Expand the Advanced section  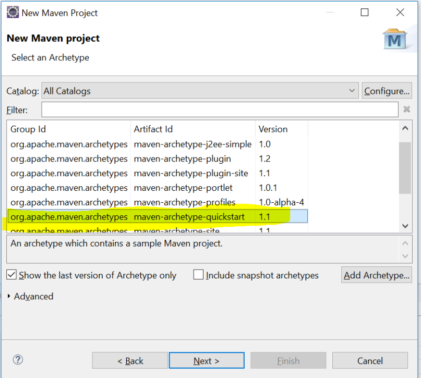[x=30, y=296]
